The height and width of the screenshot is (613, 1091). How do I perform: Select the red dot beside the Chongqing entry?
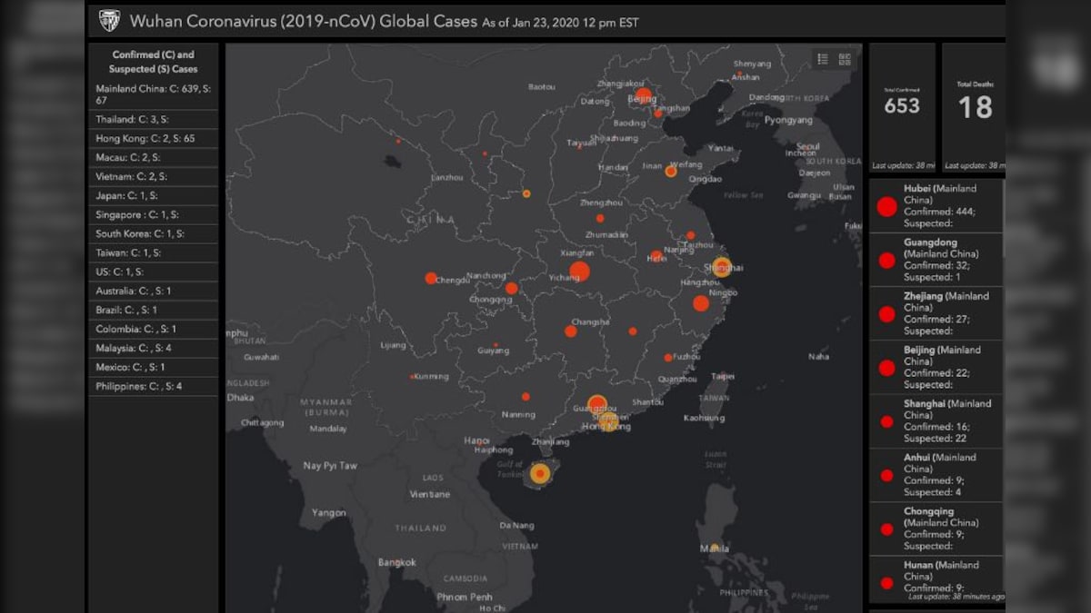pos(886,529)
